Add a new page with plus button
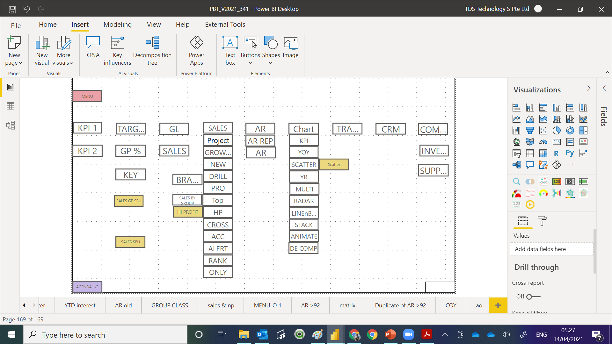This screenshot has height=344, width=612. (498, 305)
